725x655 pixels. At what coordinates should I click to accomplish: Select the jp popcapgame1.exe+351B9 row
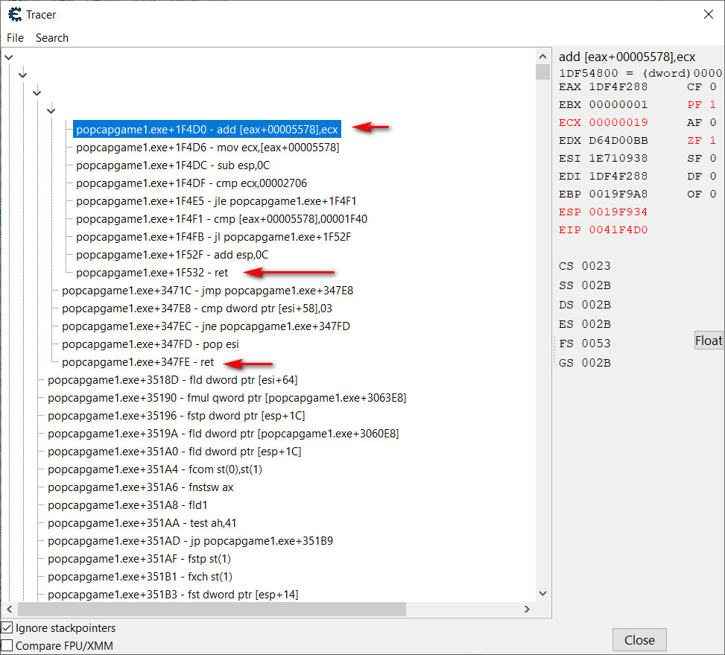click(x=190, y=541)
